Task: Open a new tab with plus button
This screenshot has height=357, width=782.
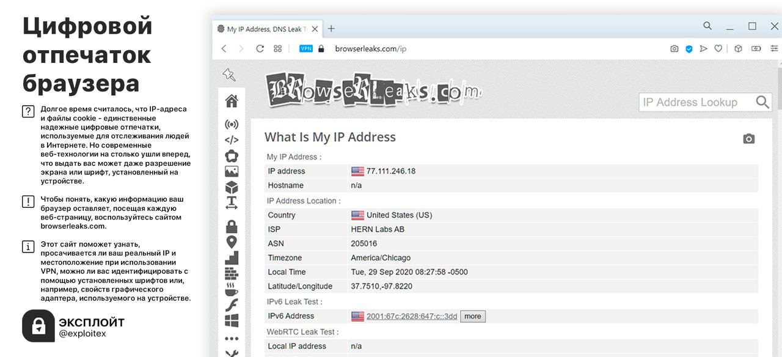Action: [x=331, y=28]
